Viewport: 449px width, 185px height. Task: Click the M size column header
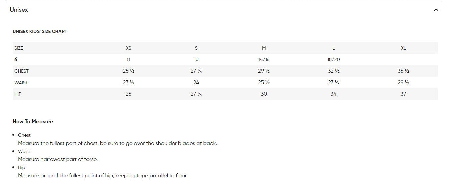click(264, 48)
